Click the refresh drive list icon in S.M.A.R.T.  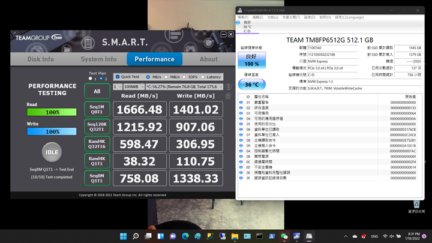(229, 87)
